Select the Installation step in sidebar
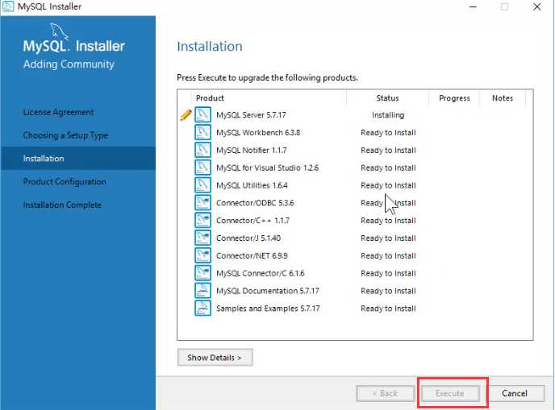Viewport: 555px width, 410px height. tap(78, 159)
